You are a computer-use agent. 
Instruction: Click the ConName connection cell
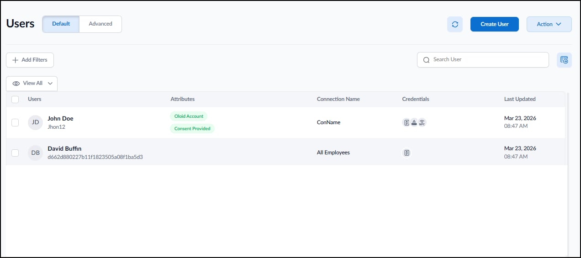328,122
